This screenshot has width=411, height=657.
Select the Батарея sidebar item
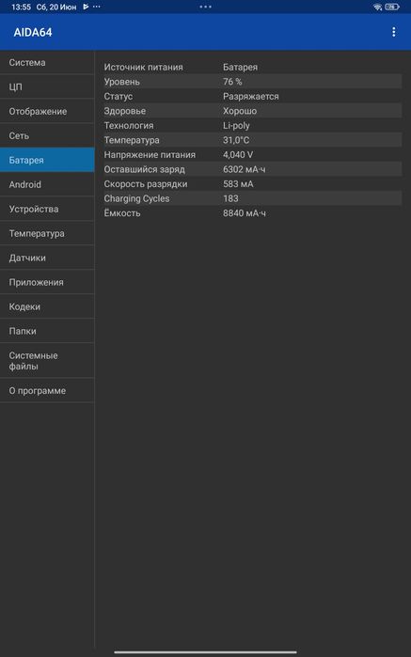[47, 160]
